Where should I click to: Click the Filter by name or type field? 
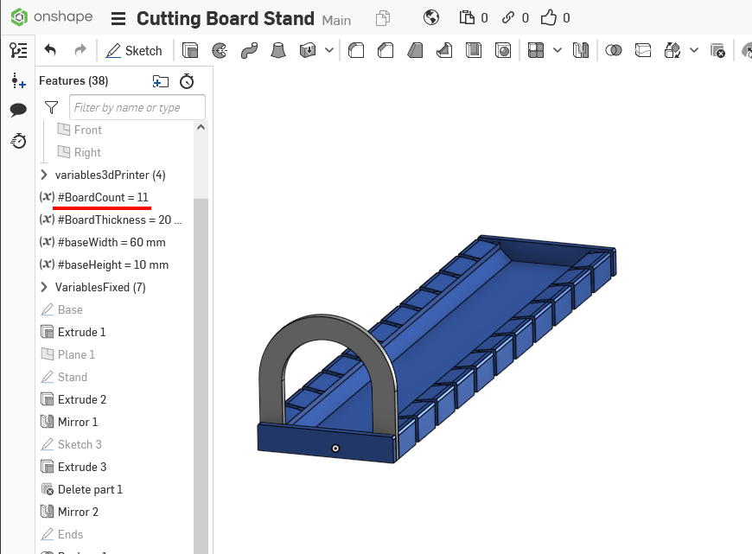tap(137, 107)
